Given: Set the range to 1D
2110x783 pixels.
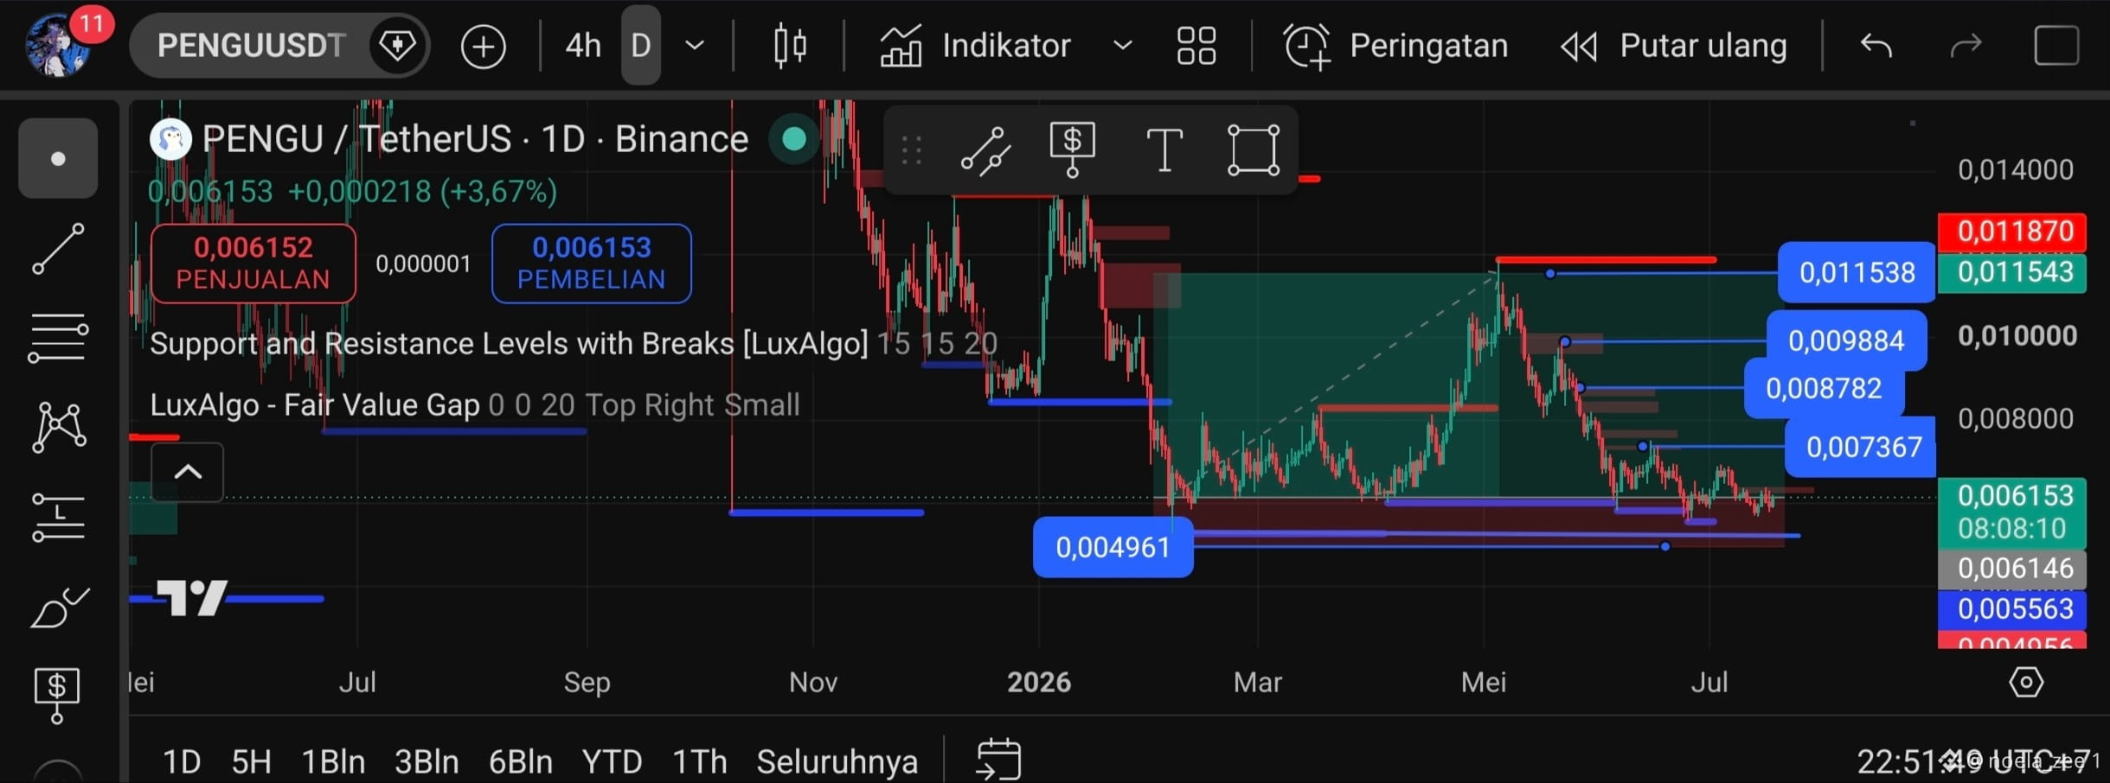Looking at the screenshot, I should coord(182,761).
